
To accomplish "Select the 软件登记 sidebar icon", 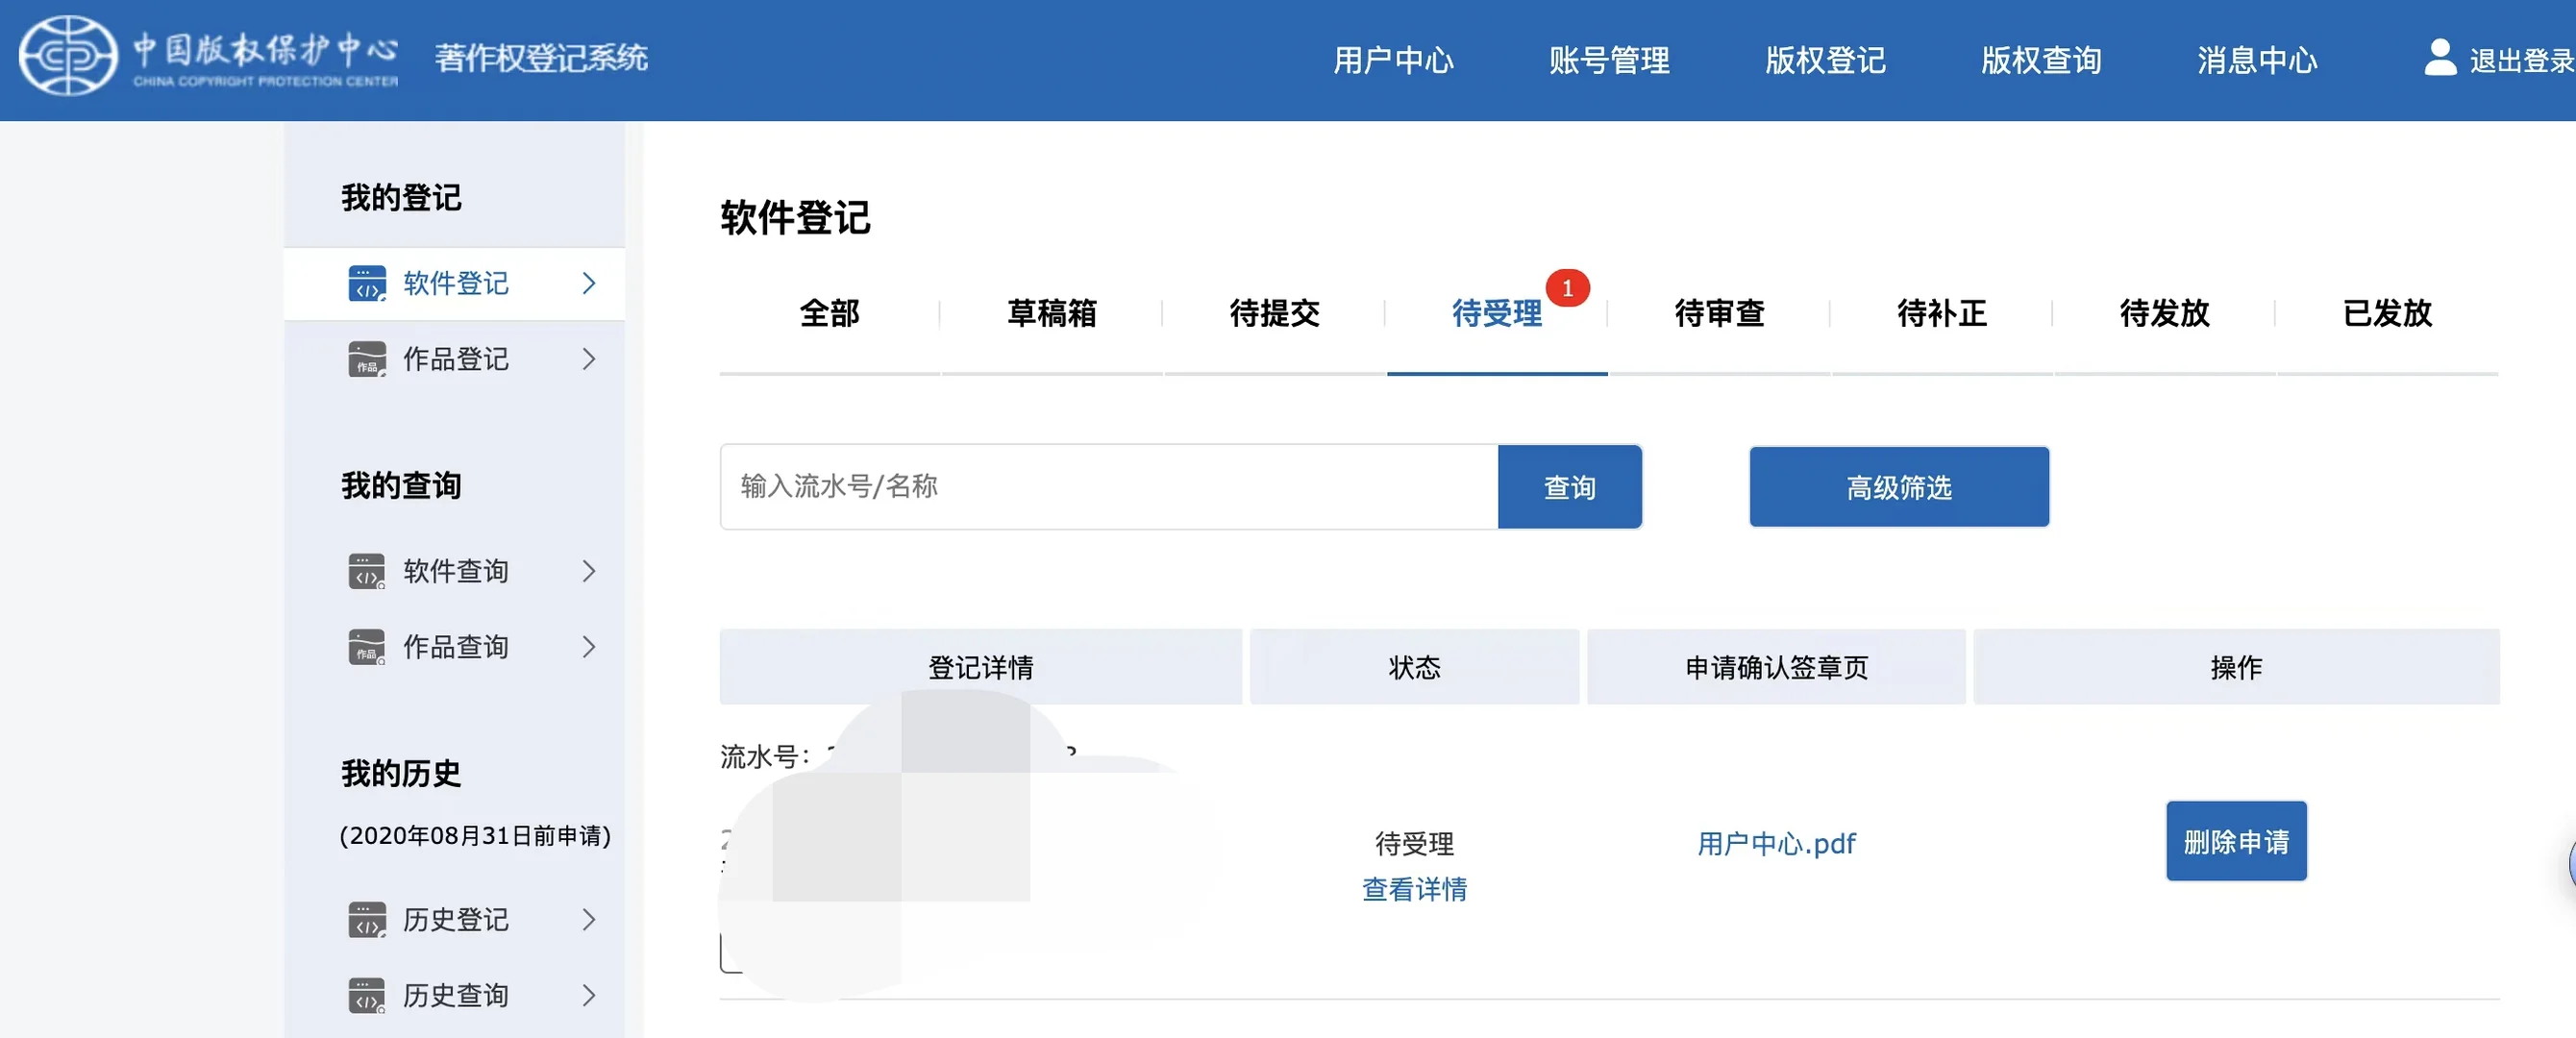I will 366,284.
